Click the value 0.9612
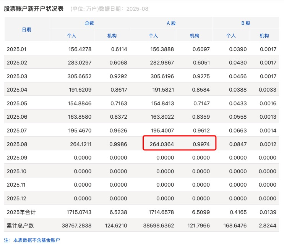This screenshot has height=245, width=284. point(201,131)
